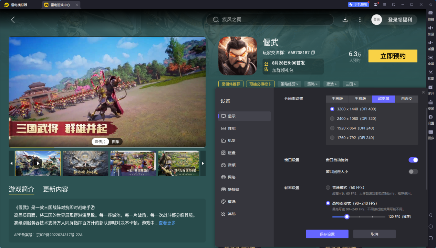The image size is (436, 248).
Task: Toggle 窗口自动旋转 switch off
Action: pos(413,160)
